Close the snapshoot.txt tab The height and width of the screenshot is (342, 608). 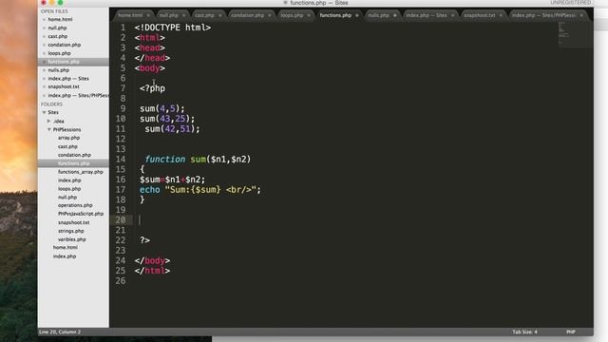click(x=501, y=15)
